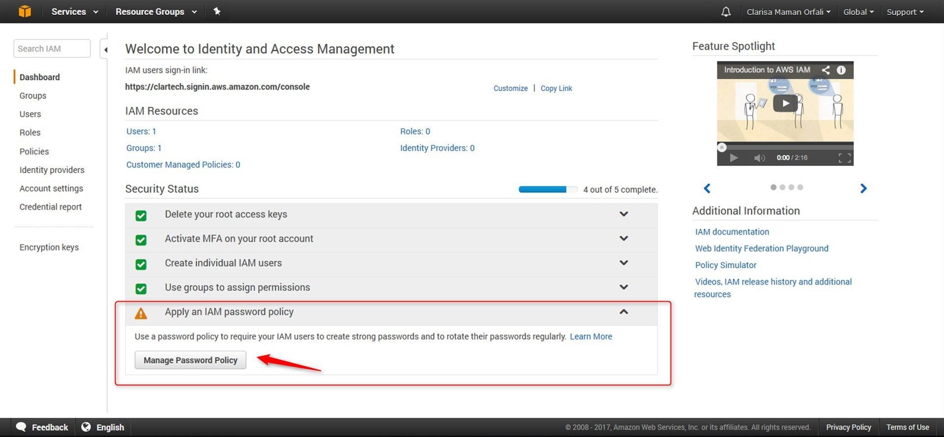
Task: Click green check for Activate MFA
Action: (141, 240)
